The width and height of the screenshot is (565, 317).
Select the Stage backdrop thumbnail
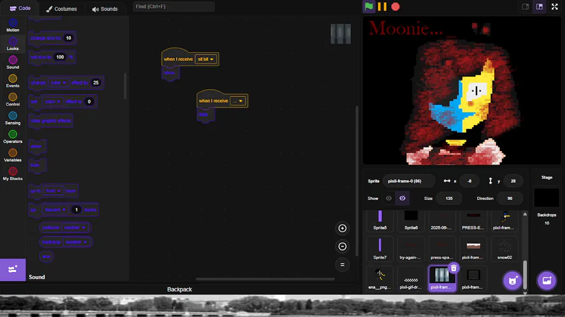point(547,198)
